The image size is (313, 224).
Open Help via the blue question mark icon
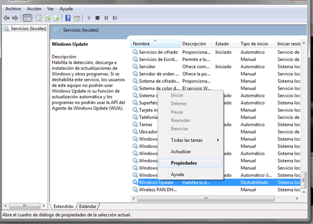tap(68, 18)
